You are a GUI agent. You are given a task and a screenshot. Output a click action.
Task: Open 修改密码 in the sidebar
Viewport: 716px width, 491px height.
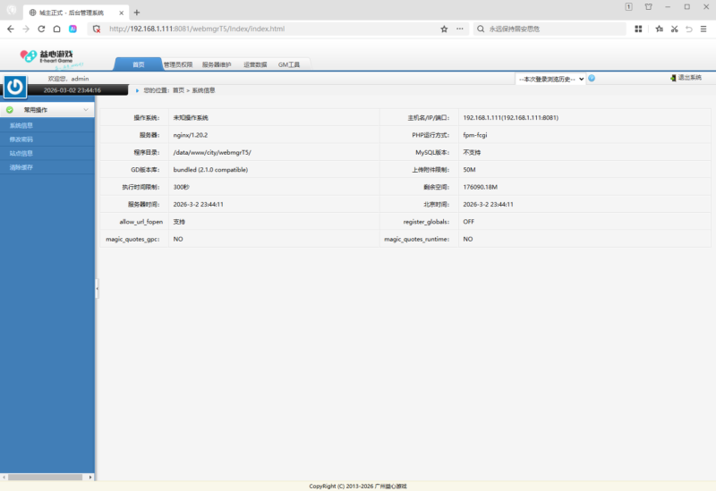pos(21,140)
